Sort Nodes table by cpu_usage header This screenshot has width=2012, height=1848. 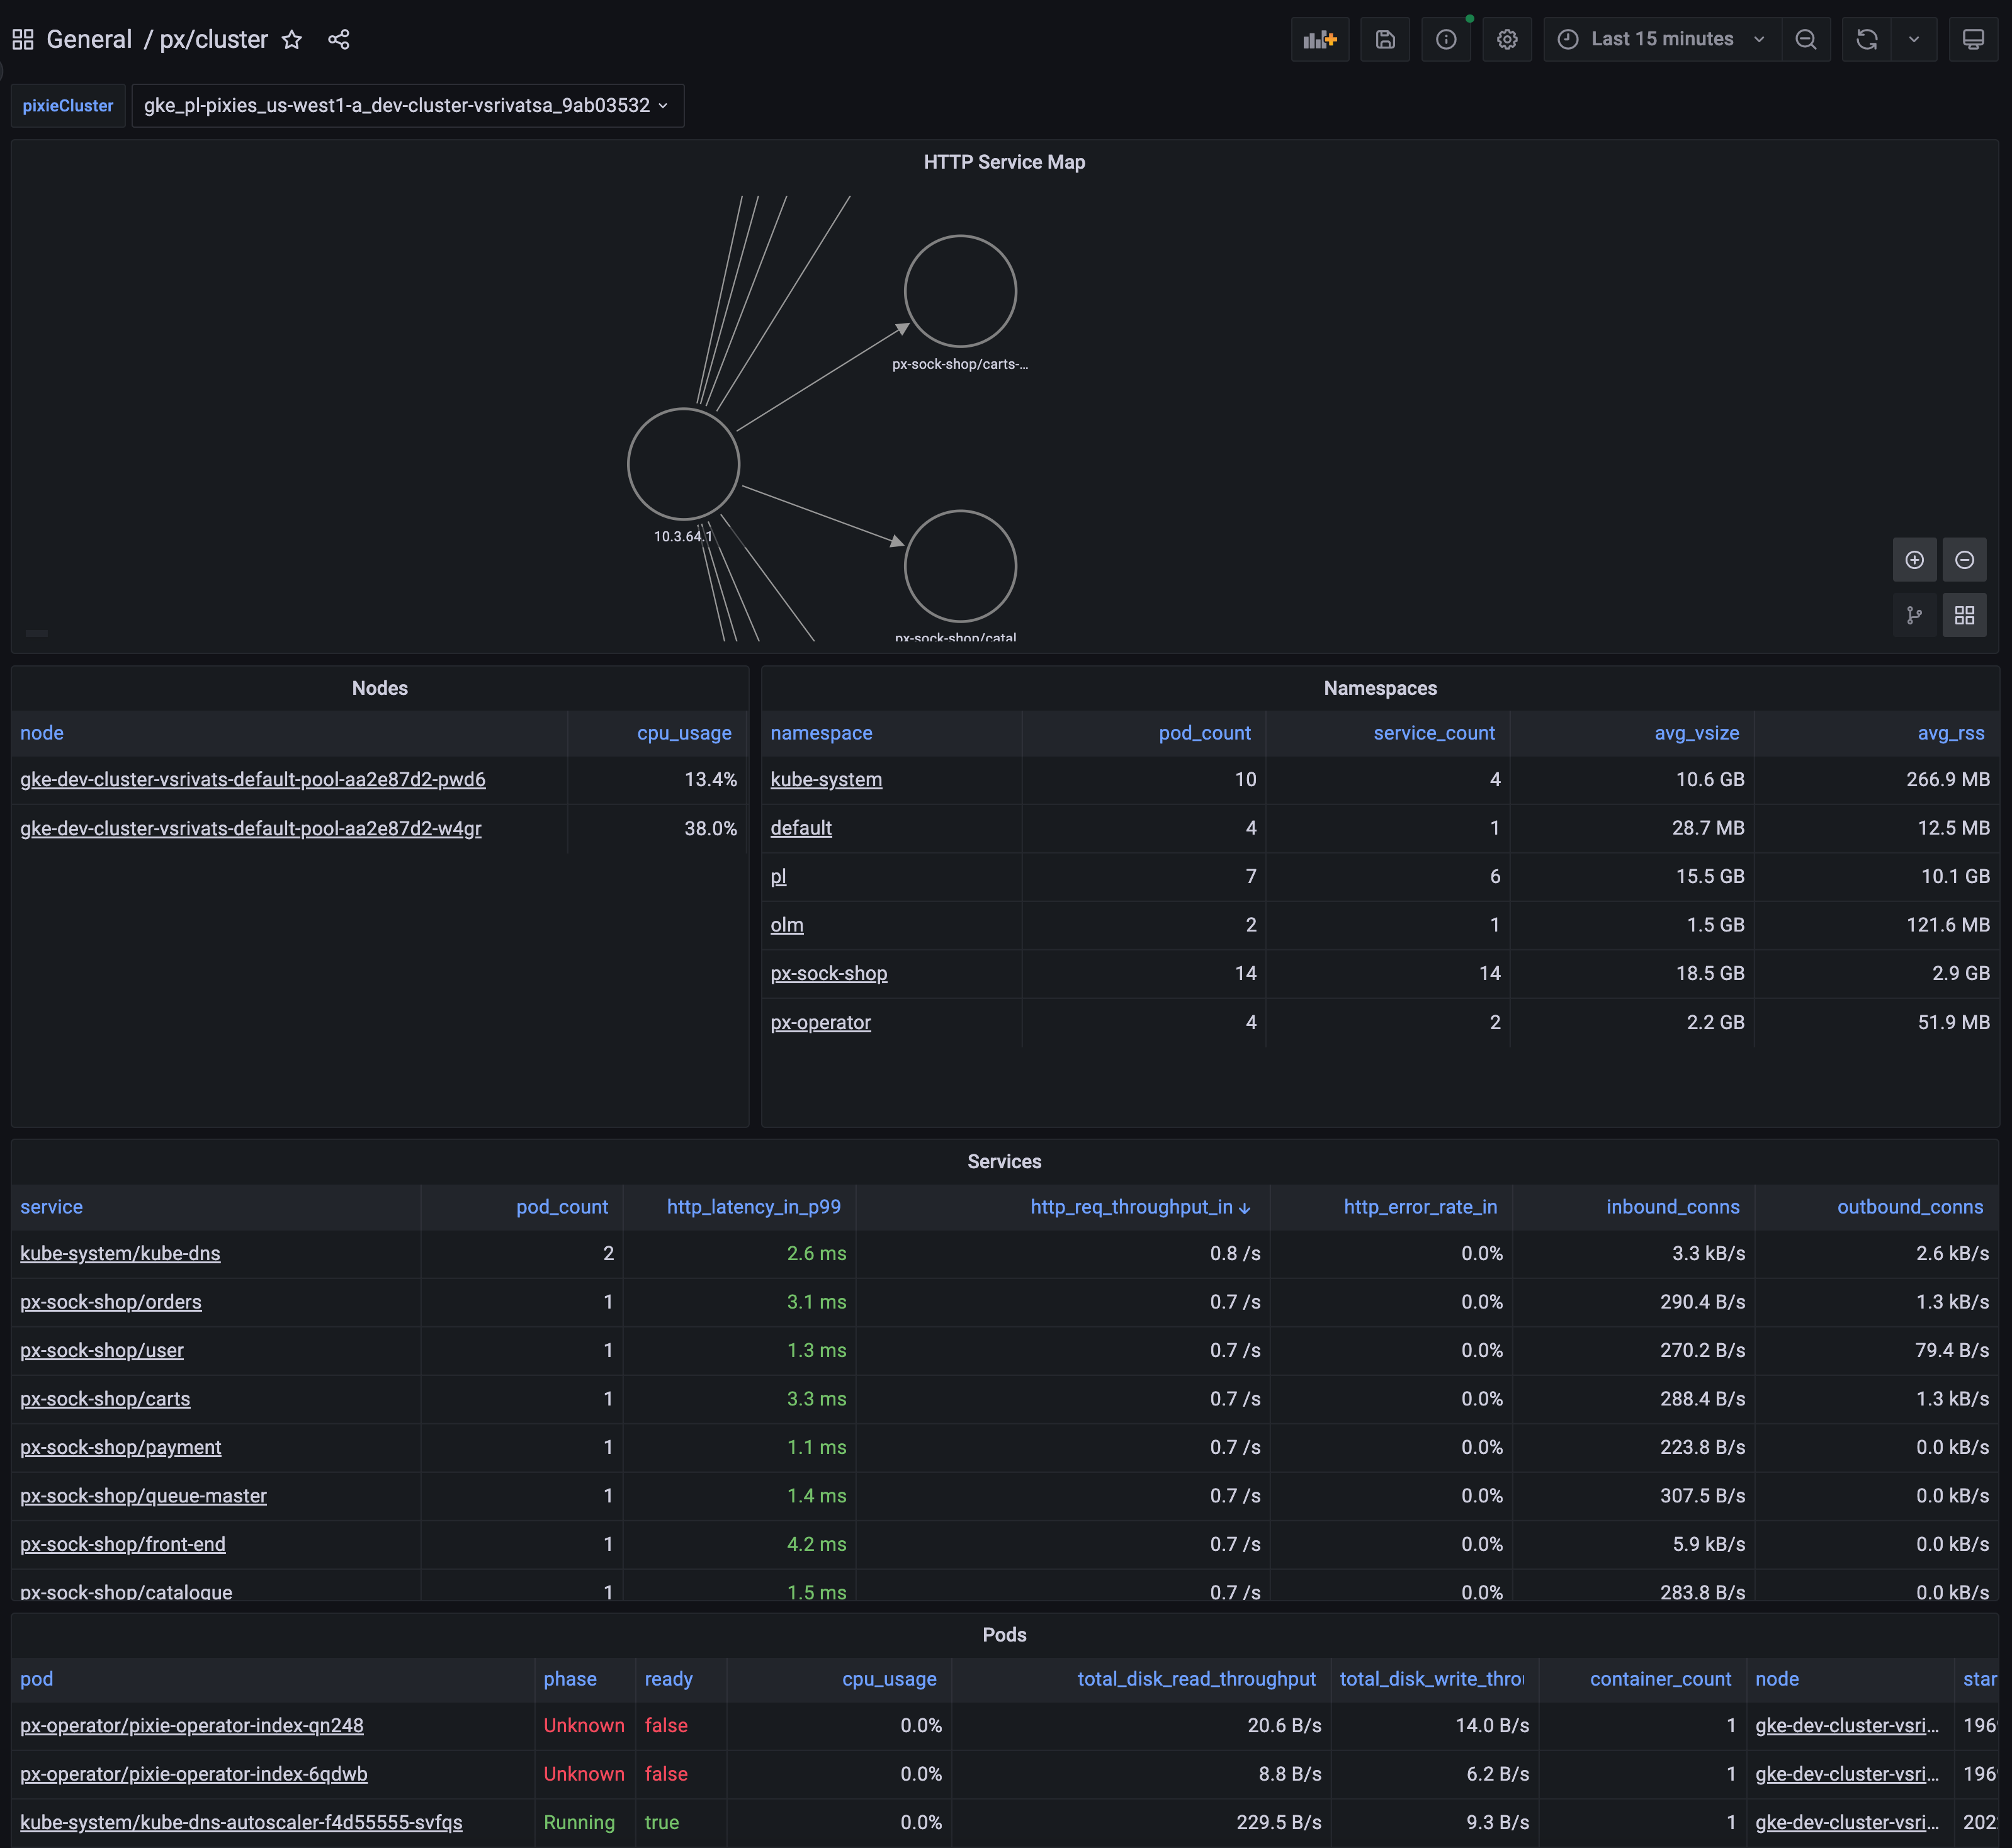pyautogui.click(x=684, y=733)
